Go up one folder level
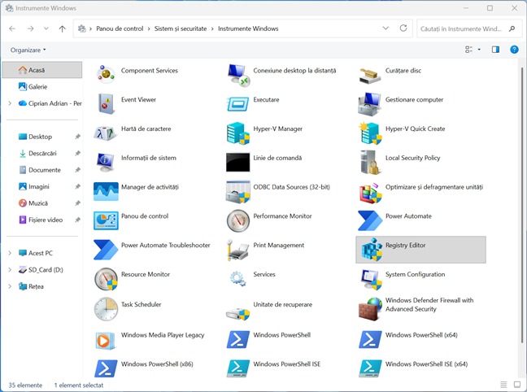 click(x=62, y=28)
